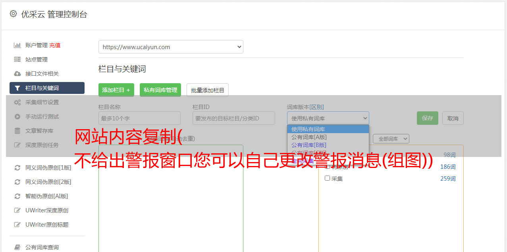Screen dimensions: 507x252
Task: Click the refresh icon for 同义词伪原创[1版]
Action: (17, 168)
